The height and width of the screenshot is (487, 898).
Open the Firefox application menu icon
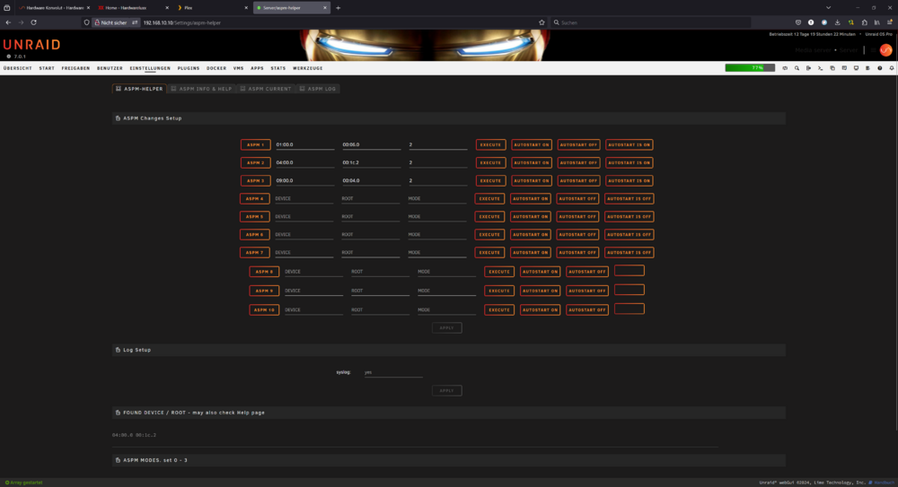tap(889, 22)
